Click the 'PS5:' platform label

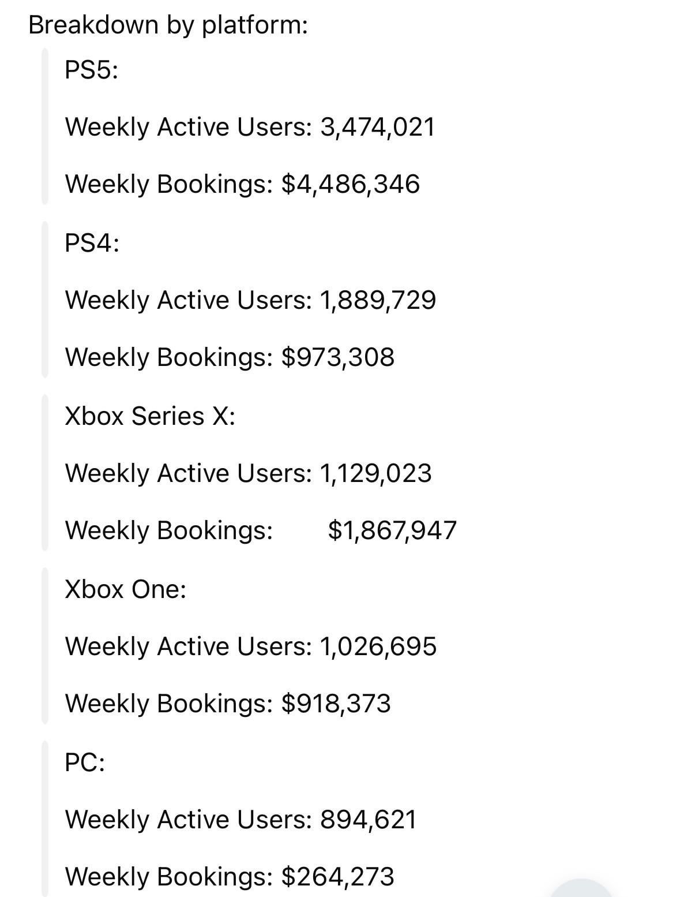(x=91, y=70)
